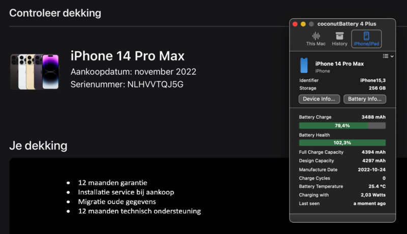Open the device list dropdown menu
This screenshot has width=407, height=234.
coord(388,56)
